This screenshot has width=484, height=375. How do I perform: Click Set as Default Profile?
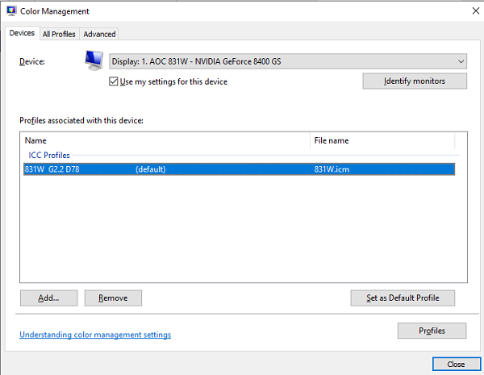(x=403, y=298)
